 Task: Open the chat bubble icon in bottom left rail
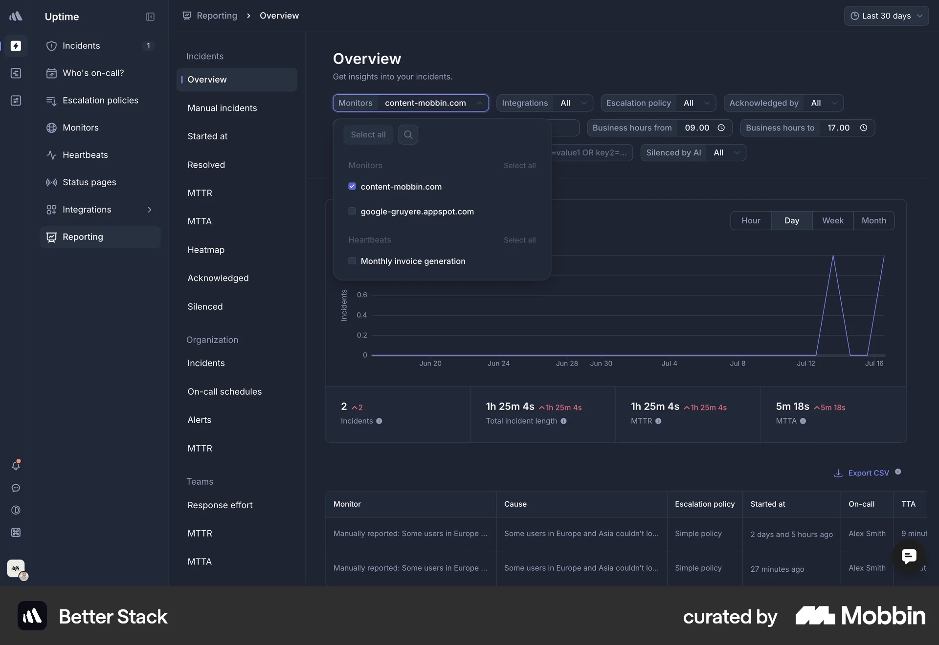(x=16, y=488)
